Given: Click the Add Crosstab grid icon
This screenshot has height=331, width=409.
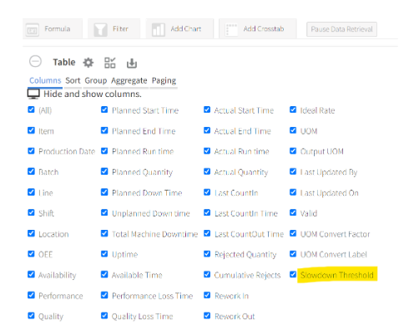Looking at the screenshot, I should pyautogui.click(x=231, y=29).
